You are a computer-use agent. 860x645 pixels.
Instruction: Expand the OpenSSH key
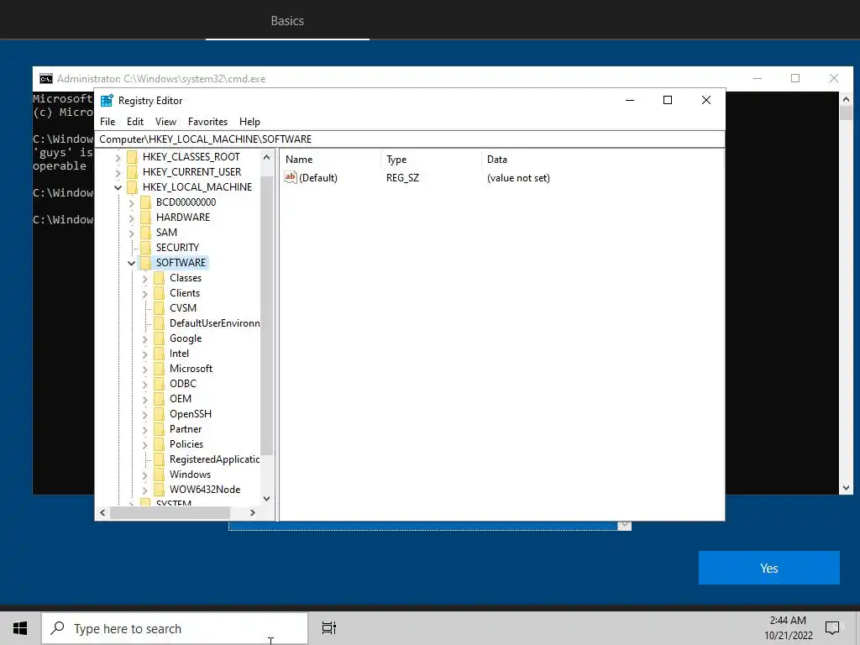coord(144,415)
